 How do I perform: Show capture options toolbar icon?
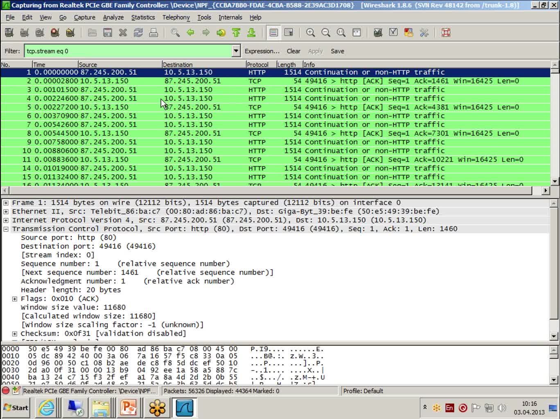tap(24, 33)
